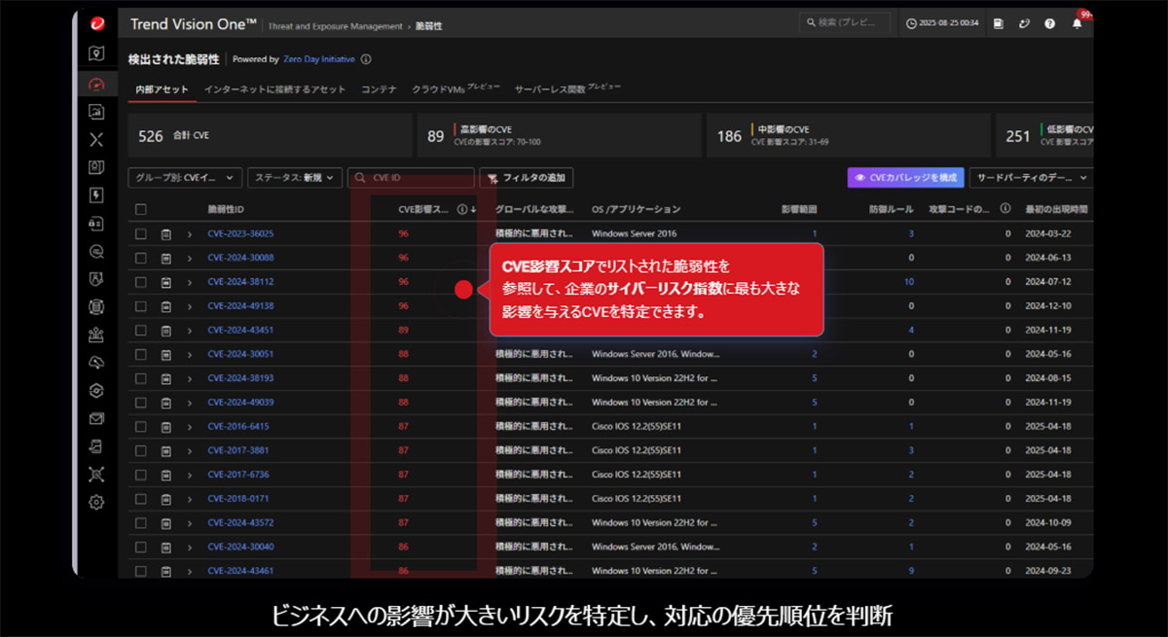Screen dimensions: 1168x637
Task: Click sort arrow in CVE影響スコア column header
Action: tap(473, 209)
